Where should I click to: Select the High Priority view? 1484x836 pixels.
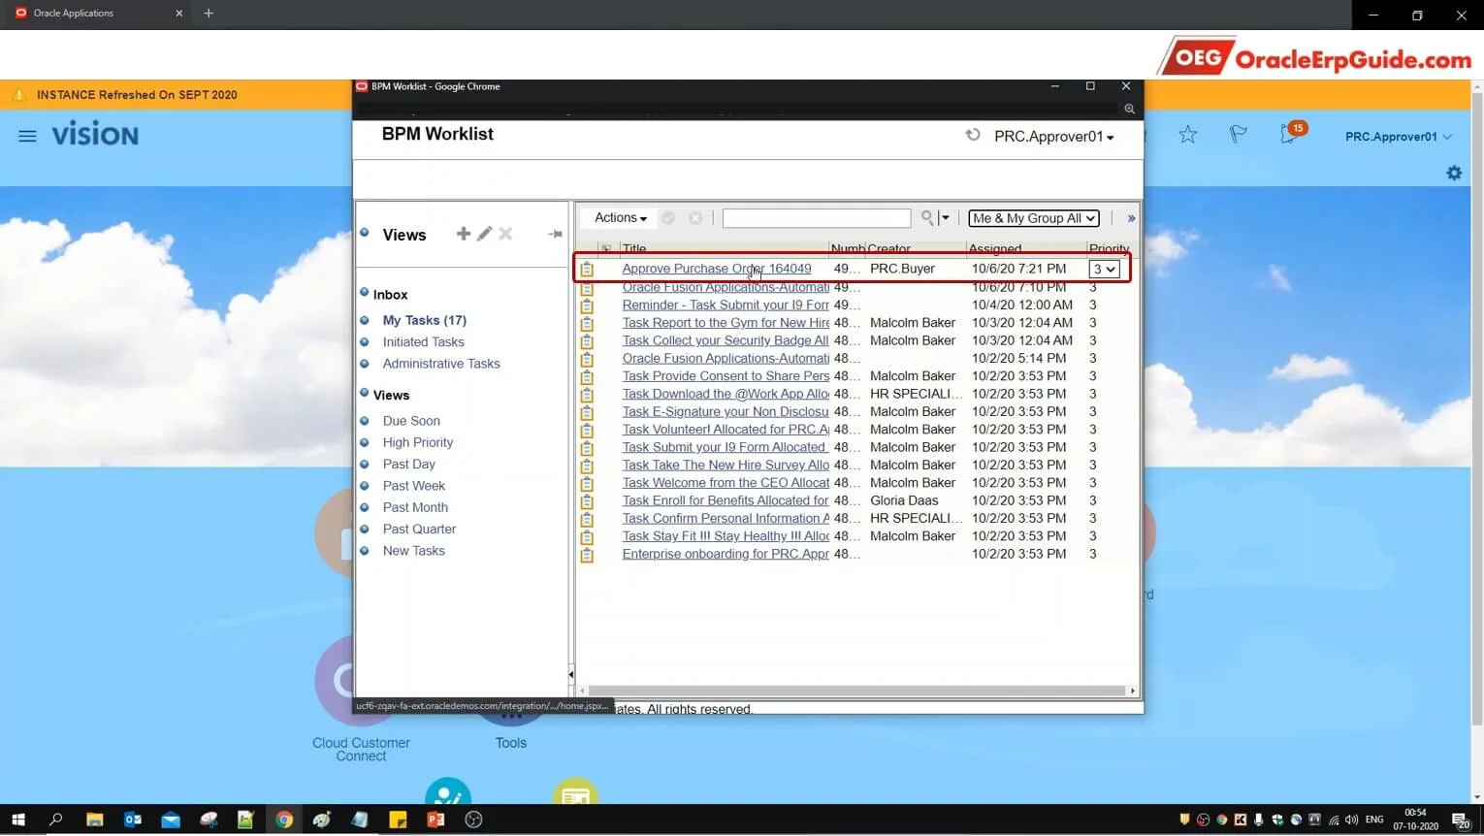click(418, 442)
